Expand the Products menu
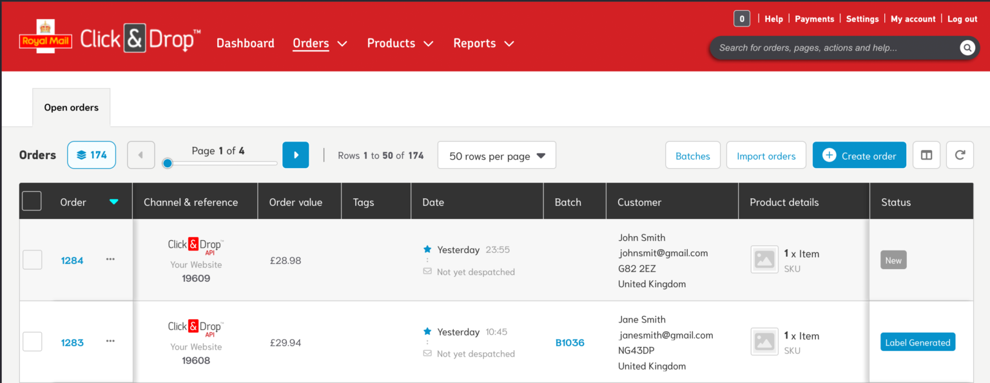Viewport: 990px width, 383px height. [400, 43]
